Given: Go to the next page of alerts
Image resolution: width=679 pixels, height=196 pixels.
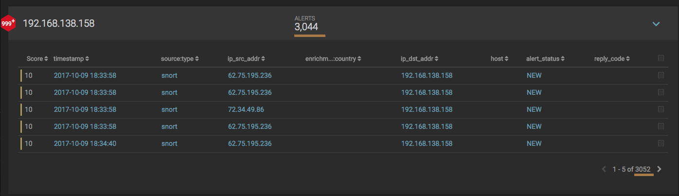Looking at the screenshot, I should [660, 169].
